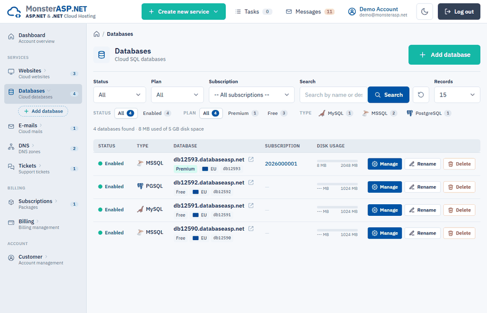Filter by Enabled status

pyautogui.click(x=157, y=113)
